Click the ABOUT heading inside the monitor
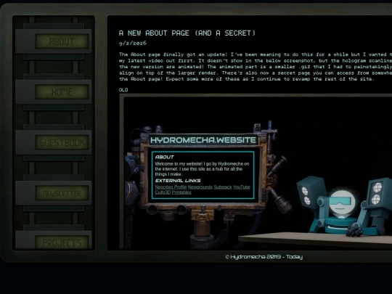 pos(164,157)
